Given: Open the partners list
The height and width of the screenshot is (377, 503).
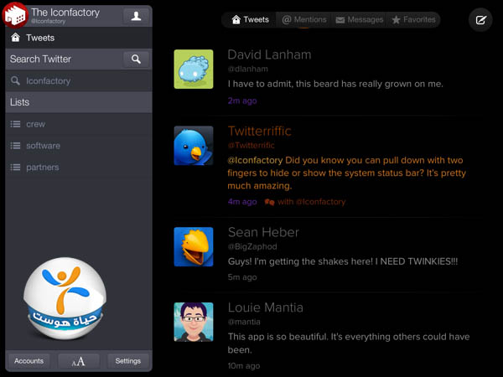Looking at the screenshot, I should 79,167.
